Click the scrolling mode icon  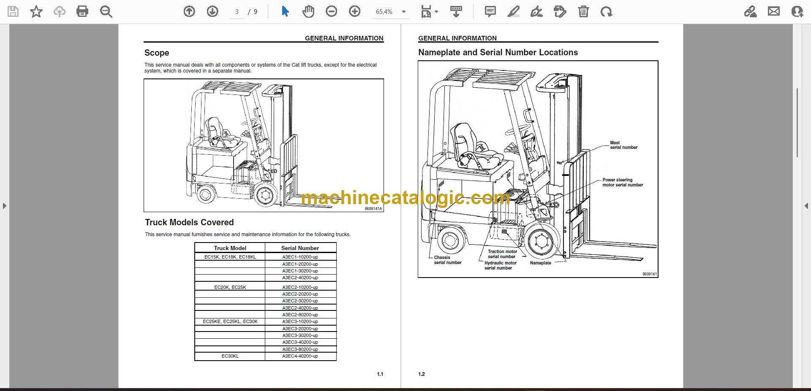[456, 12]
